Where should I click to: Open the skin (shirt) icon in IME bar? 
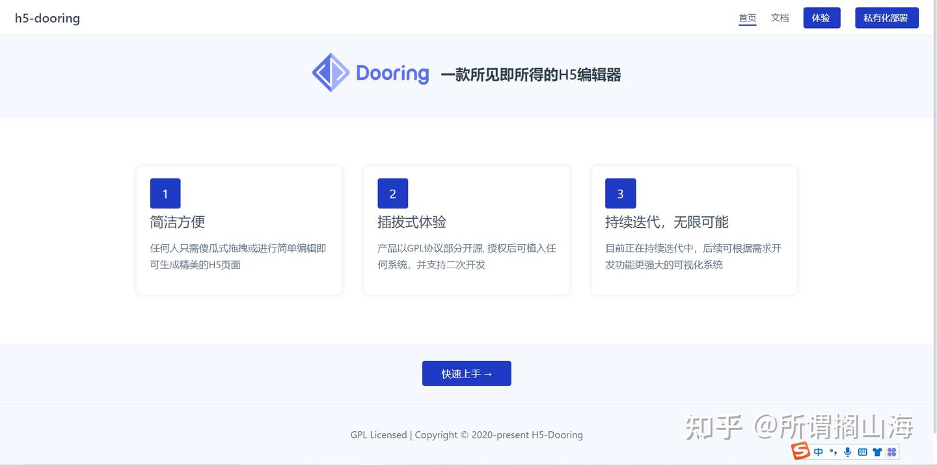[x=877, y=452]
